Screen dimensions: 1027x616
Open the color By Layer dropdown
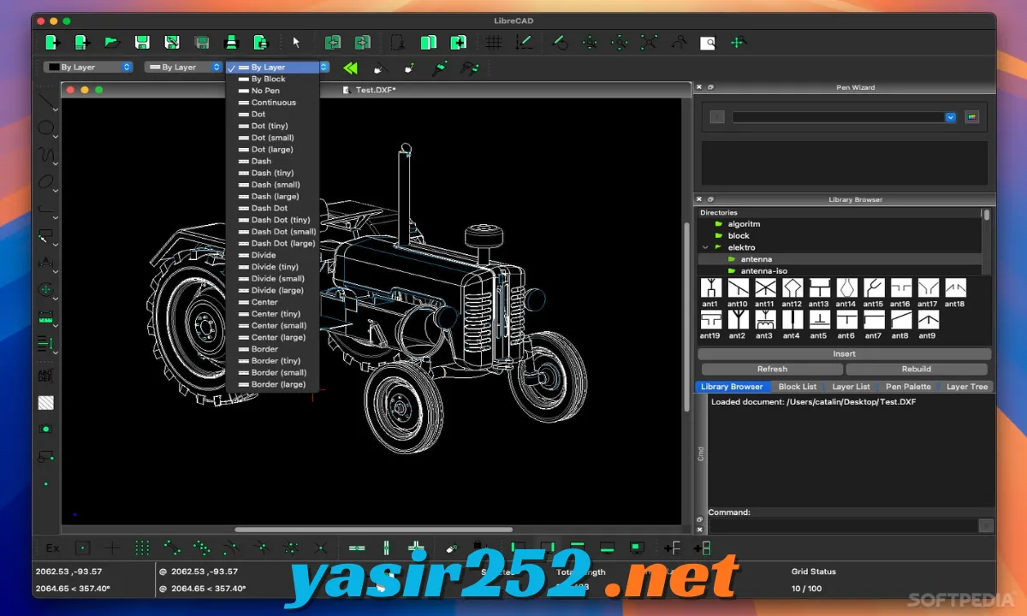(x=89, y=67)
